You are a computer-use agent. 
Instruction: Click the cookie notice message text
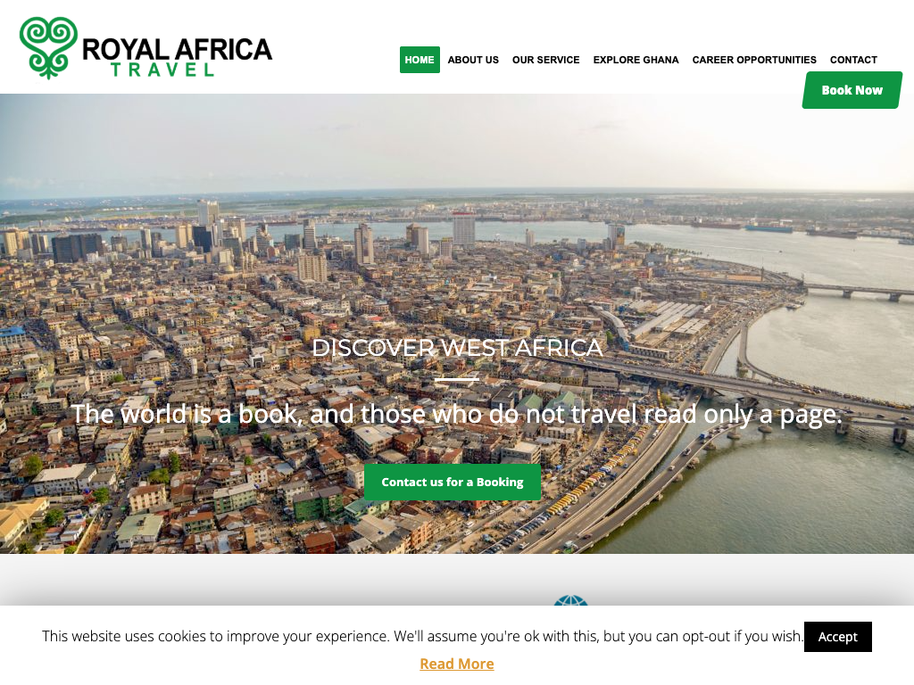tap(422, 636)
